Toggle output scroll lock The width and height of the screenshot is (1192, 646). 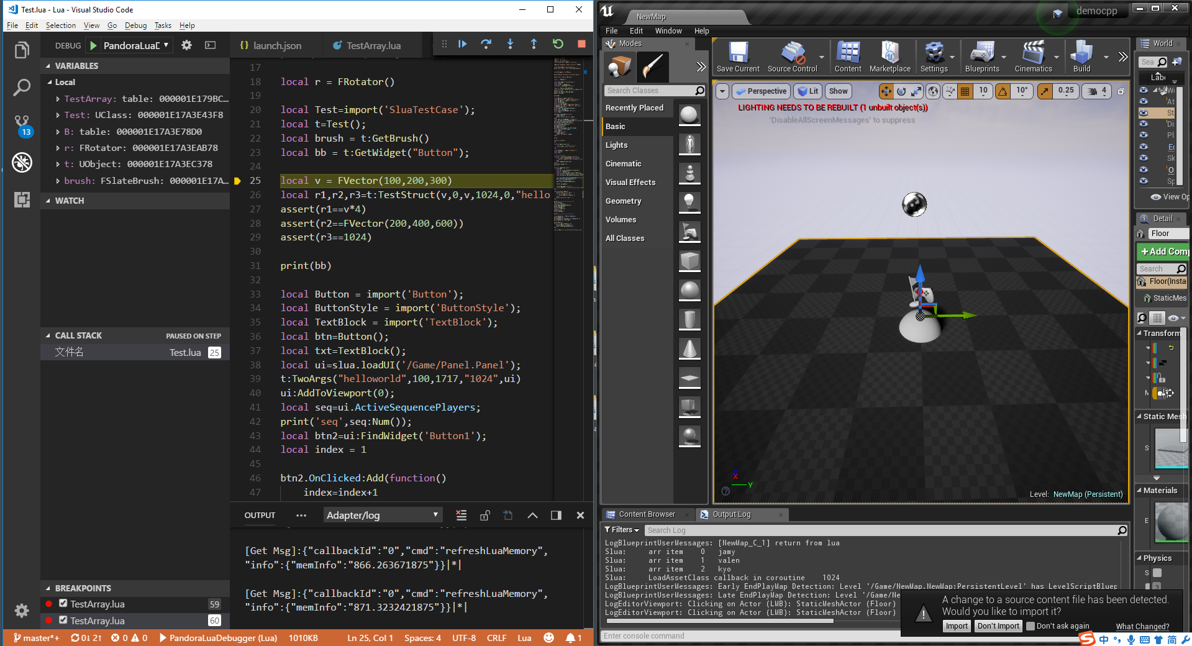(x=485, y=515)
